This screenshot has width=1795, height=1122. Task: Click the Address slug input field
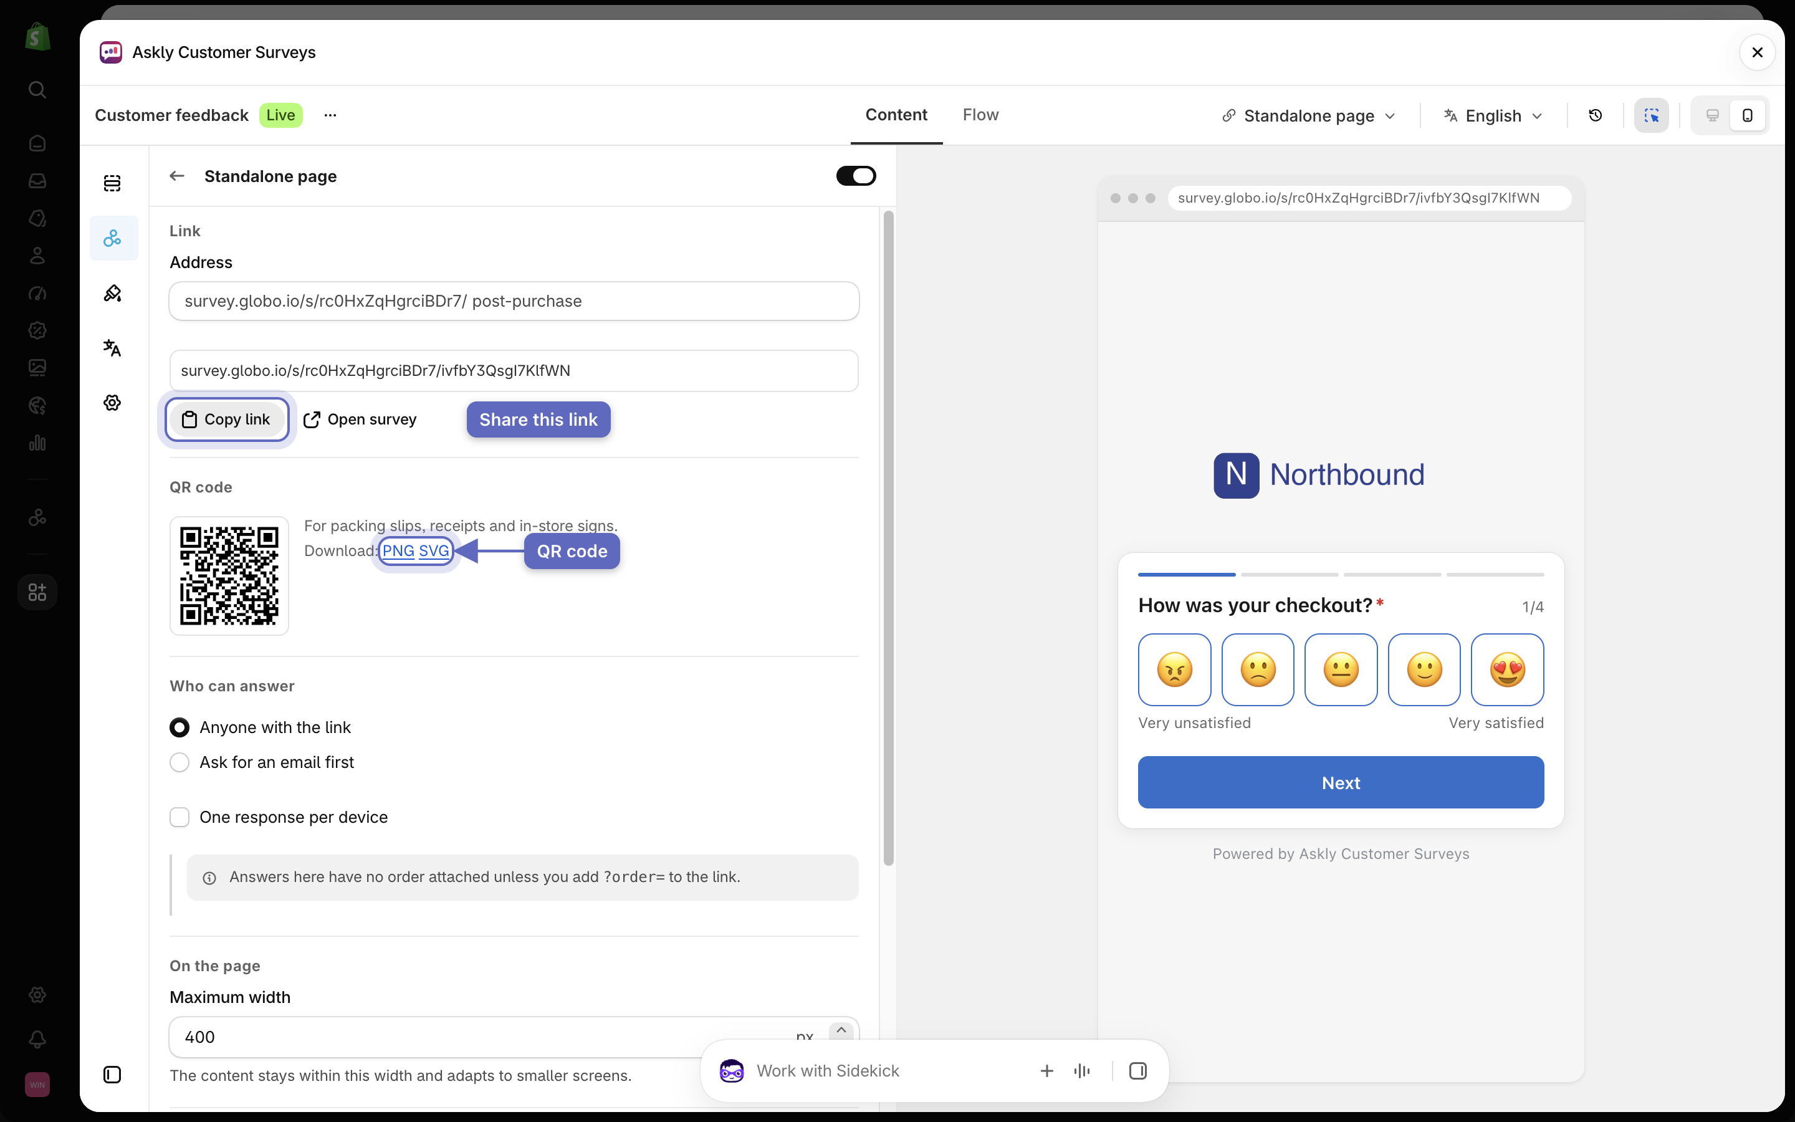(x=514, y=301)
